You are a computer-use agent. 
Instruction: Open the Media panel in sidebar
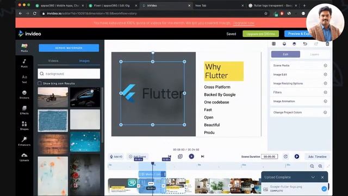coord(24,47)
